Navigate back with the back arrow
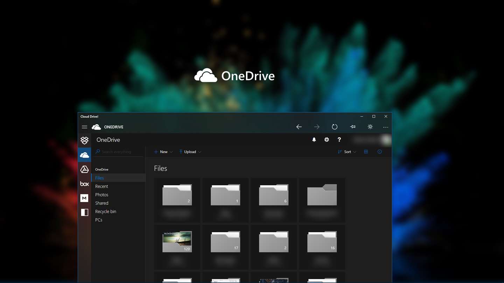 (x=299, y=127)
